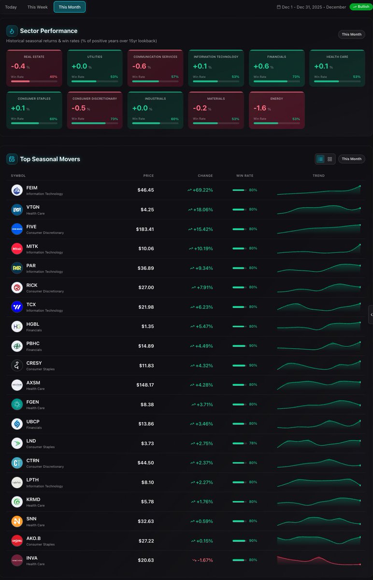
Task: Open the Information Technology sector card
Action: [216, 68]
